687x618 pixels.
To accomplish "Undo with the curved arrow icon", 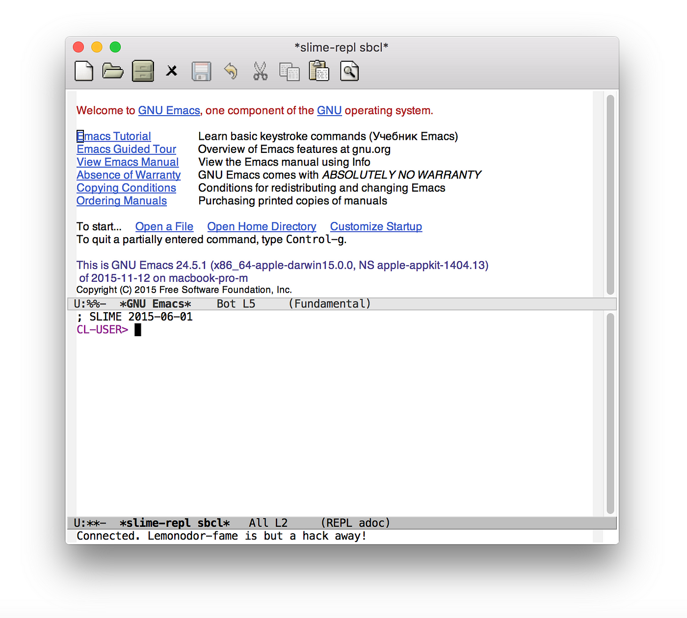I will pyautogui.click(x=231, y=71).
